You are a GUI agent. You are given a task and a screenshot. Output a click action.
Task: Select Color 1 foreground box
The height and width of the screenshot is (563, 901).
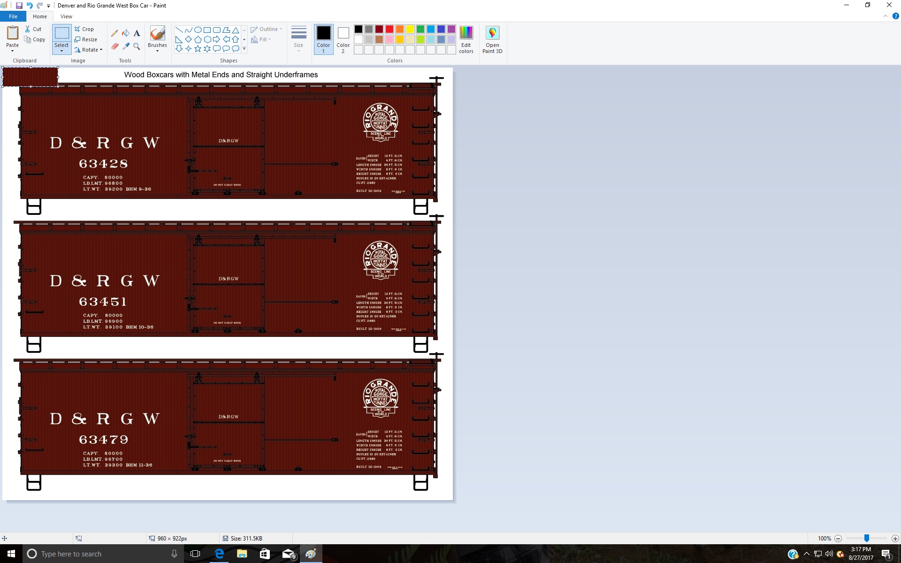tap(323, 39)
